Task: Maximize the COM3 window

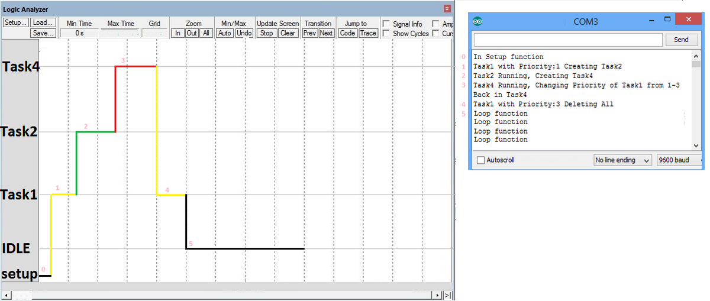Action: [x=667, y=20]
